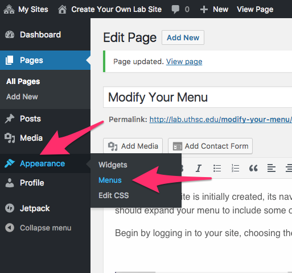Image resolution: width=292 pixels, height=273 pixels.
Task: Toggle italic formatting in the editor toolbar
Action: (x=199, y=168)
